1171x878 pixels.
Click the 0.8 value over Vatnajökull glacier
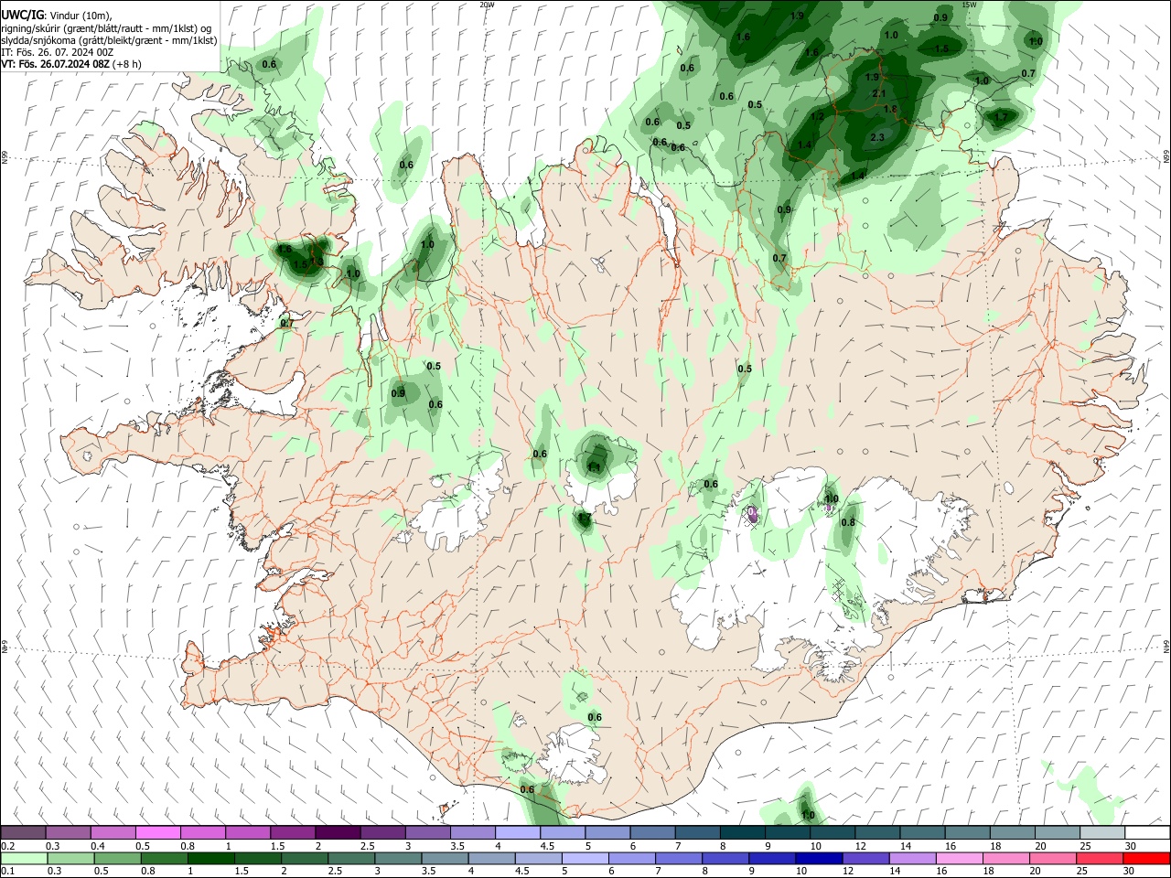pos(848,522)
